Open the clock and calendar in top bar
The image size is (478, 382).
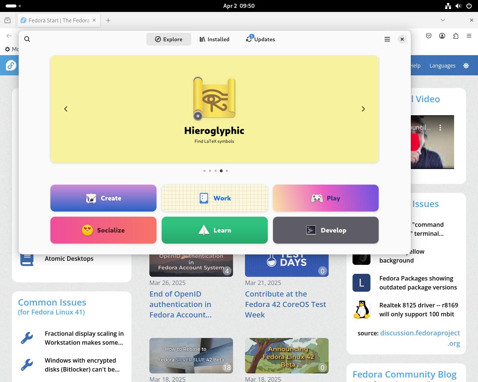coord(239,6)
